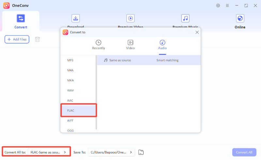
Task: Open output folder icon
Action: [141, 152]
